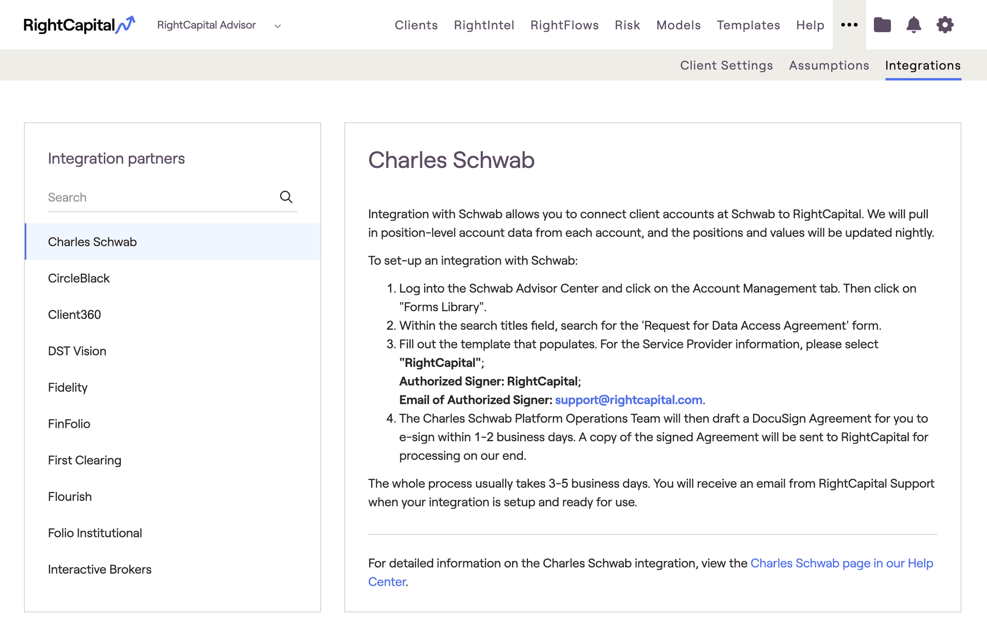
Task: Select the Integrations tab
Action: 923,65
